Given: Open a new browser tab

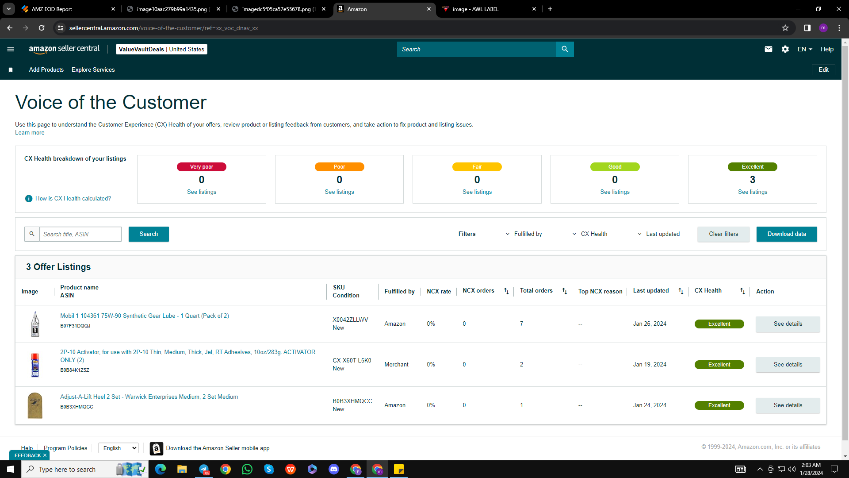Looking at the screenshot, I should coord(550,9).
